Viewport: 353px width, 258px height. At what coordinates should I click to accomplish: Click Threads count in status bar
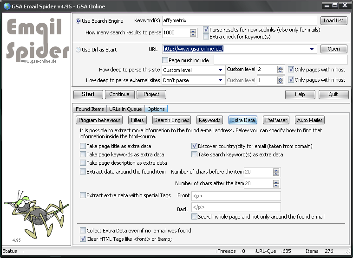tap(243, 251)
